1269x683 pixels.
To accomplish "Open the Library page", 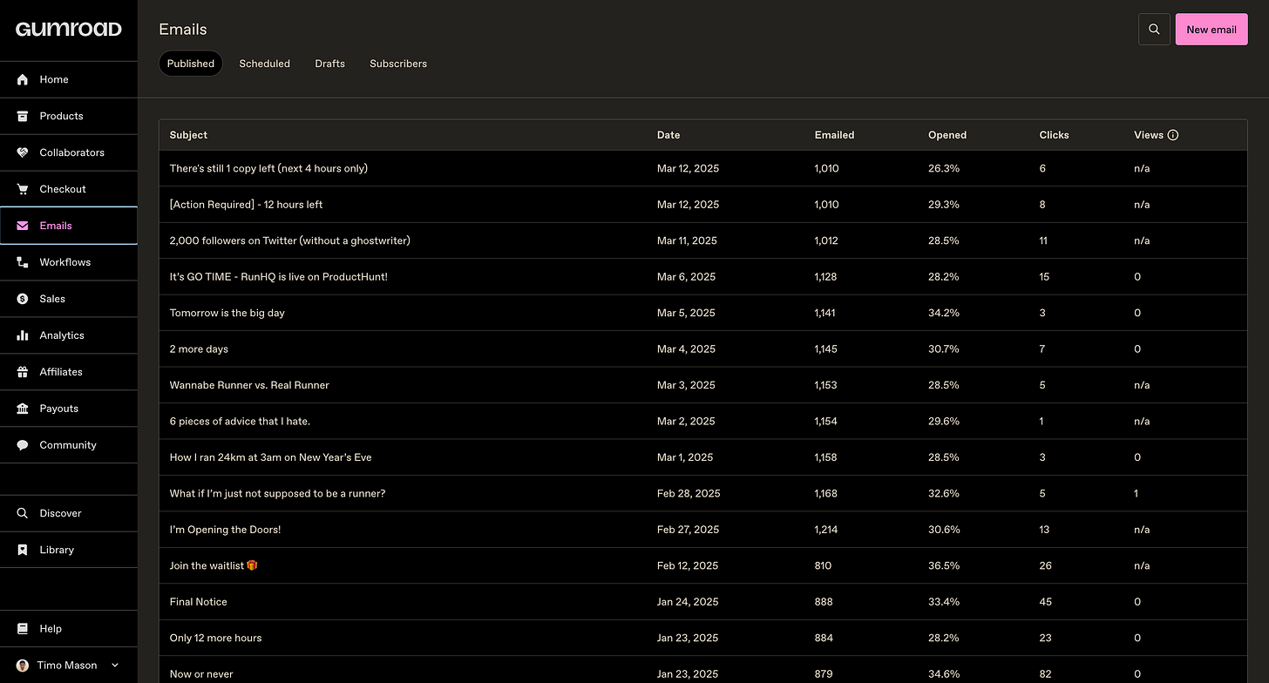I will click(68, 550).
